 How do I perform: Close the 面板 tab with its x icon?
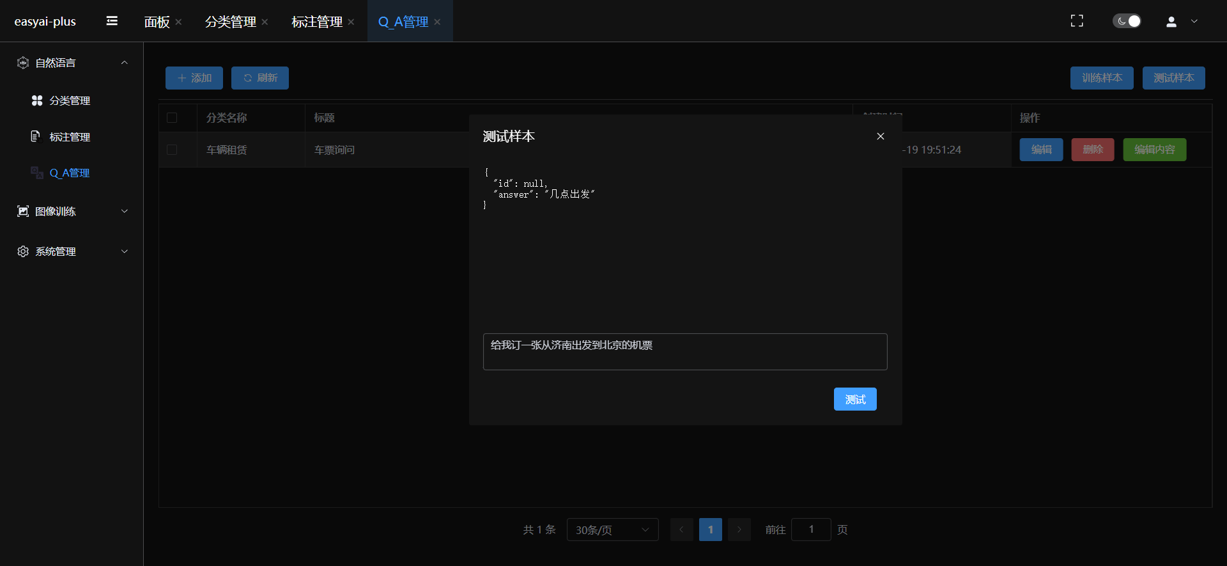click(178, 22)
